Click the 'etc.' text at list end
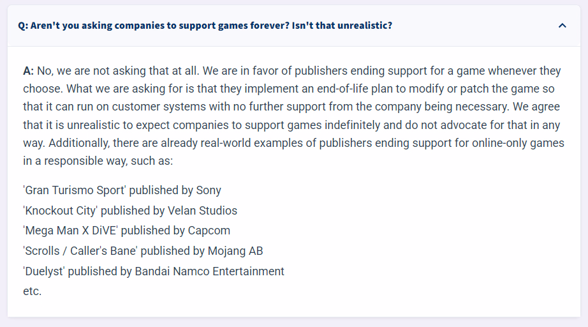 pos(33,291)
